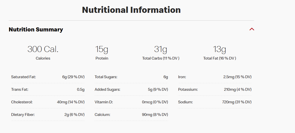Screen dimensions: 295x133
Task: Click the Total Carbs (11 % DV) label
Action: click(x=161, y=58)
